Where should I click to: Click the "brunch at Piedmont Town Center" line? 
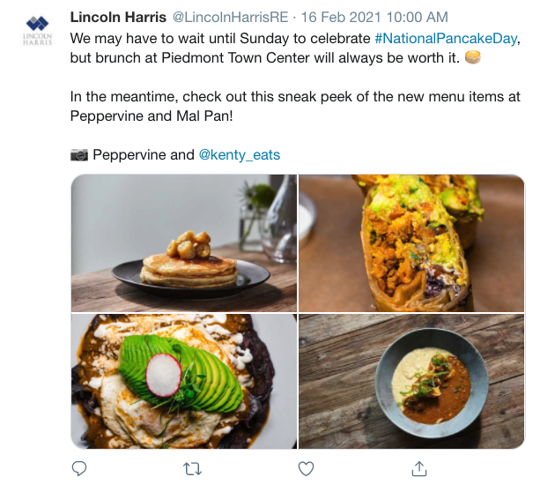[264, 57]
